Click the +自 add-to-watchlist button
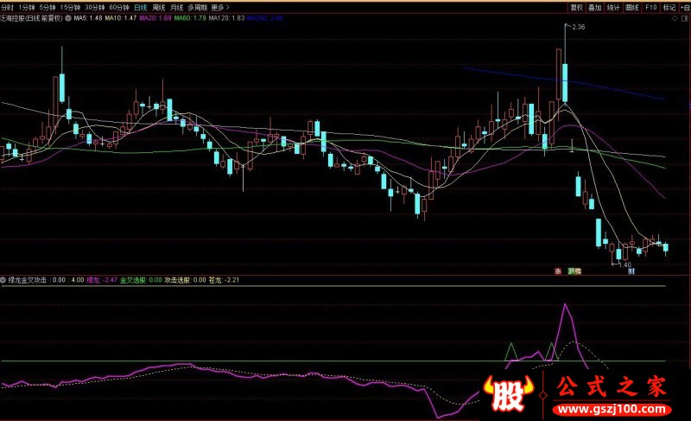This screenshot has height=421, width=691. pos(682,6)
